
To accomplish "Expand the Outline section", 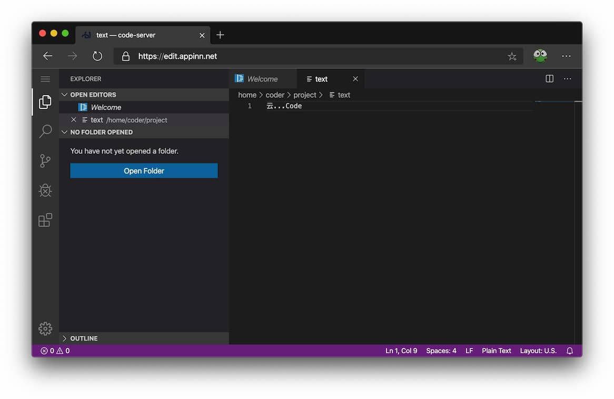I will (x=84, y=338).
